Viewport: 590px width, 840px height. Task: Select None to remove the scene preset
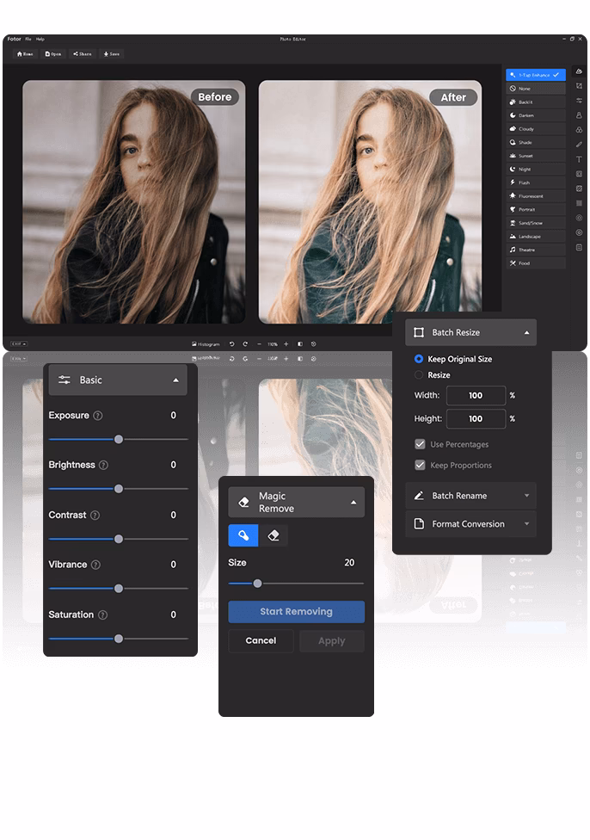pos(536,89)
